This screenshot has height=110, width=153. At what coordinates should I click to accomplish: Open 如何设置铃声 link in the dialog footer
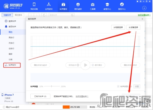82,96
